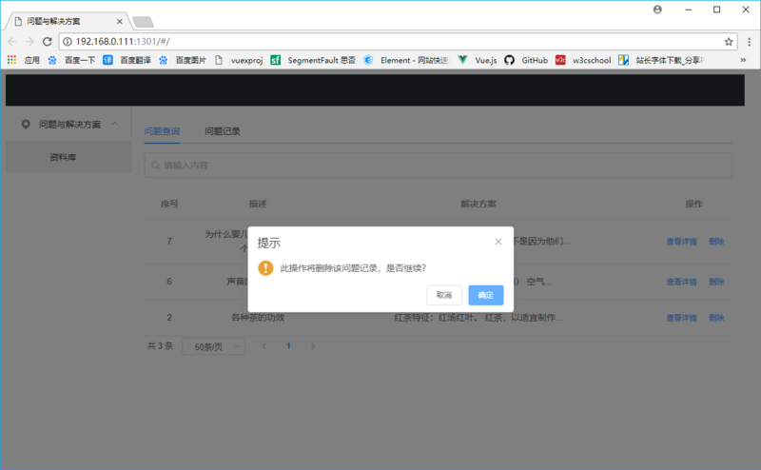Go back using the browser back arrow
Viewport: 761px width, 470px height.
[x=12, y=42]
